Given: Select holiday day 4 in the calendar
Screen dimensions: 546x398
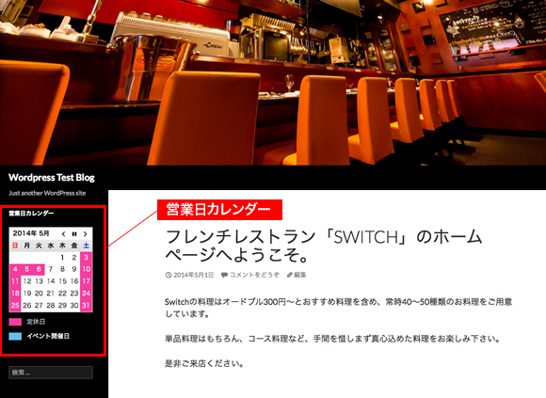Looking at the screenshot, I should point(15,269).
